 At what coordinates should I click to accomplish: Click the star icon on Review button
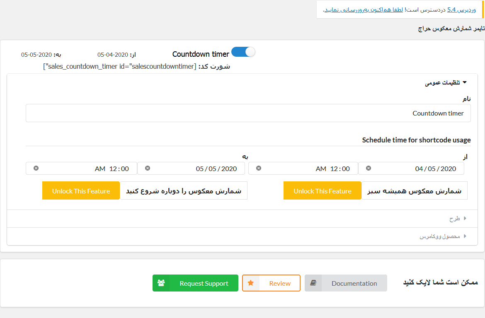(250, 283)
